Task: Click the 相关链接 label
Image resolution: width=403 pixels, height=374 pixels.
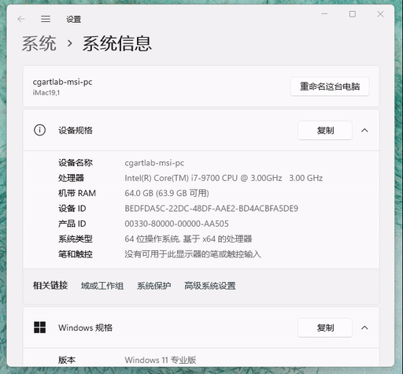Action: [50, 285]
